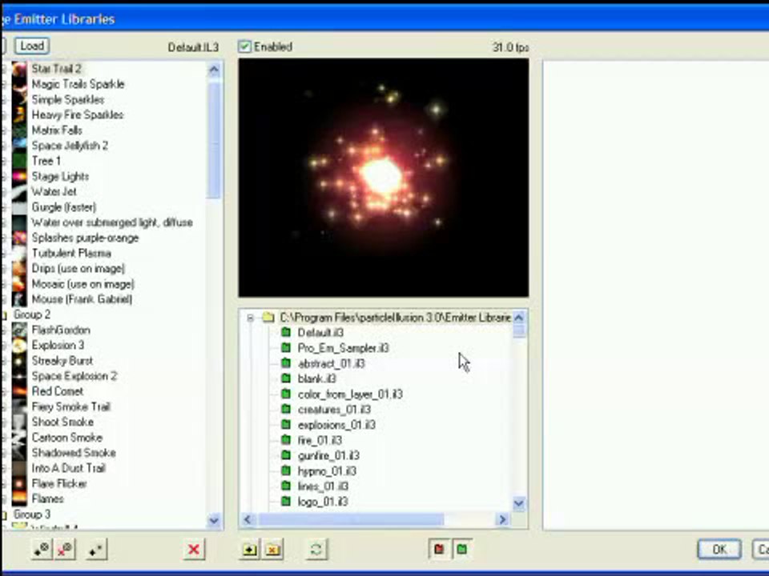Image resolution: width=769 pixels, height=576 pixels.
Task: Click the refresh library list icon
Action: [x=316, y=550]
